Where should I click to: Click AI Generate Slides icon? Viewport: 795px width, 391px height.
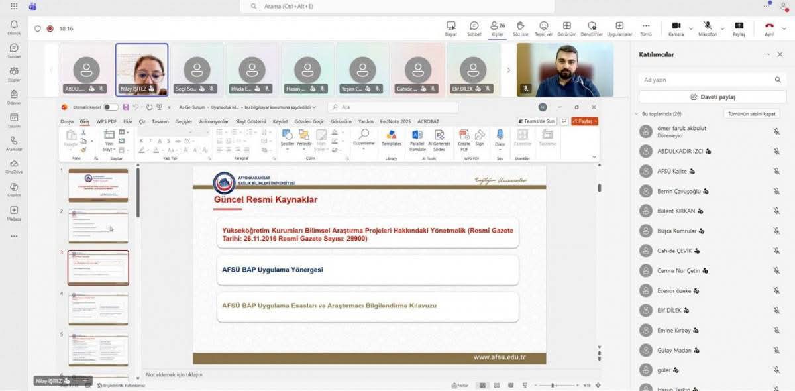tap(441, 139)
